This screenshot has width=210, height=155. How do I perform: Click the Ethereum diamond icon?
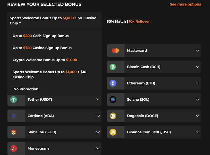pyautogui.click(x=113, y=83)
